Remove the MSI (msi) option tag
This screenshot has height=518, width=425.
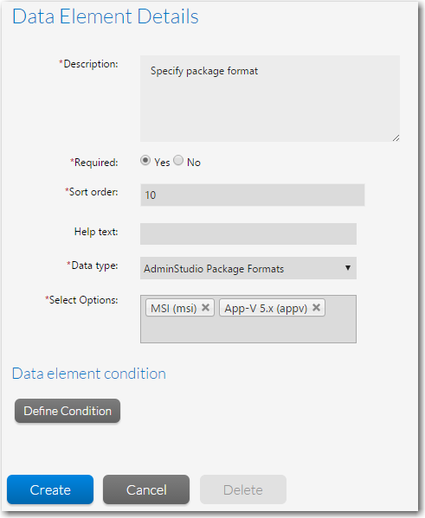[205, 308]
